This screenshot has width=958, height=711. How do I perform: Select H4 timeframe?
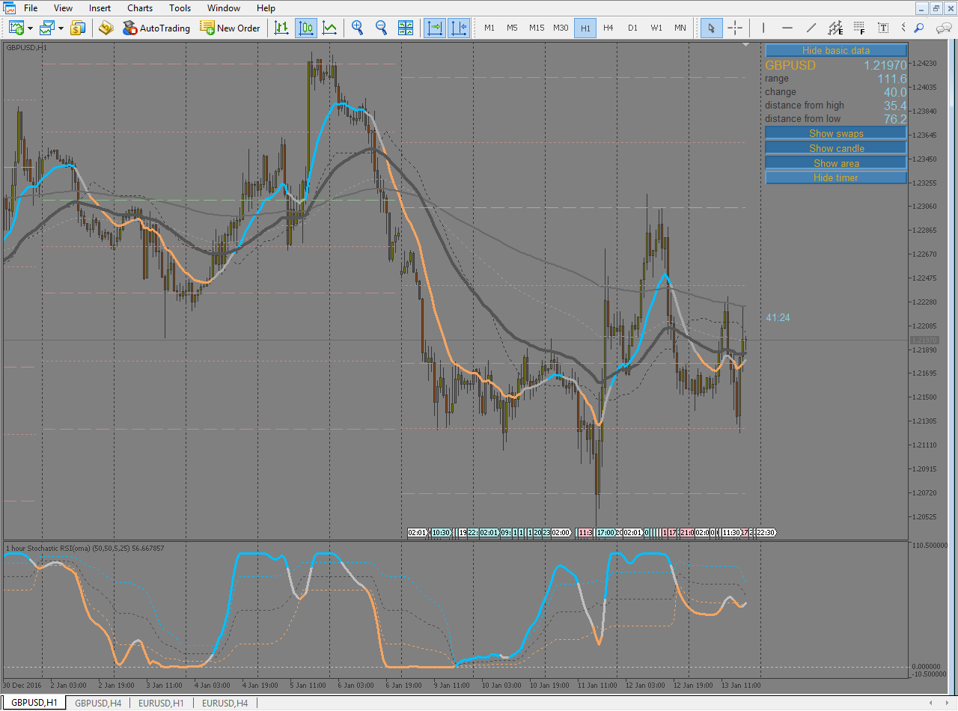coord(608,28)
